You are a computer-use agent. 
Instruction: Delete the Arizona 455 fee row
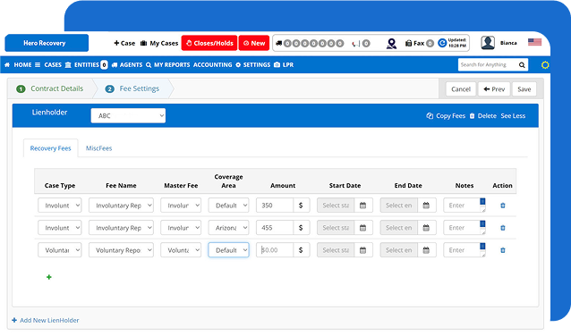pyautogui.click(x=503, y=228)
